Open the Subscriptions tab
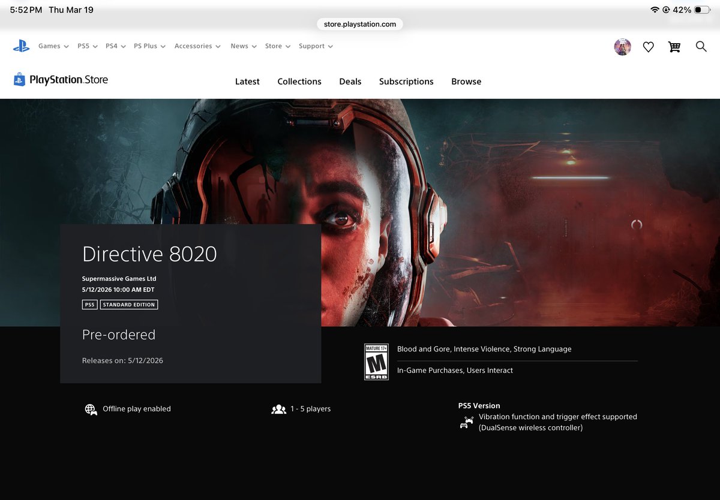This screenshot has height=500, width=720. (406, 82)
